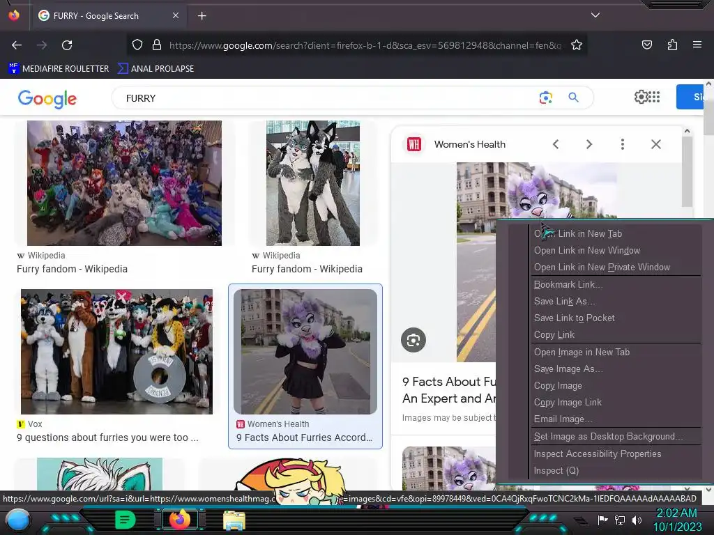Viewport: 714px width, 535px height.
Task: Open Google quick settings gear
Action: point(641,97)
